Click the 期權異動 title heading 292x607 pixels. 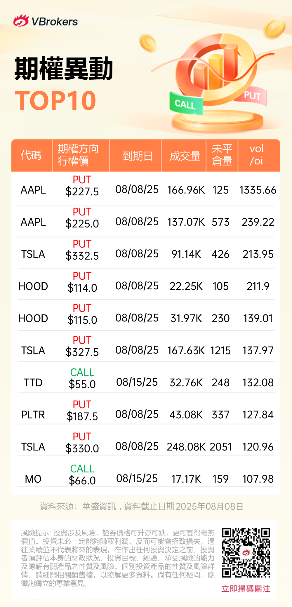coord(64,69)
